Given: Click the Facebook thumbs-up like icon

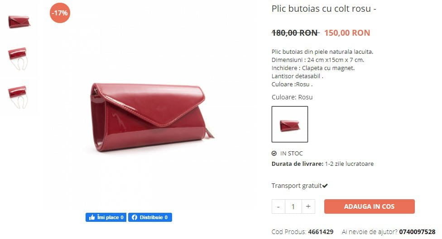Looking at the screenshot, I should pyautogui.click(x=92, y=217).
